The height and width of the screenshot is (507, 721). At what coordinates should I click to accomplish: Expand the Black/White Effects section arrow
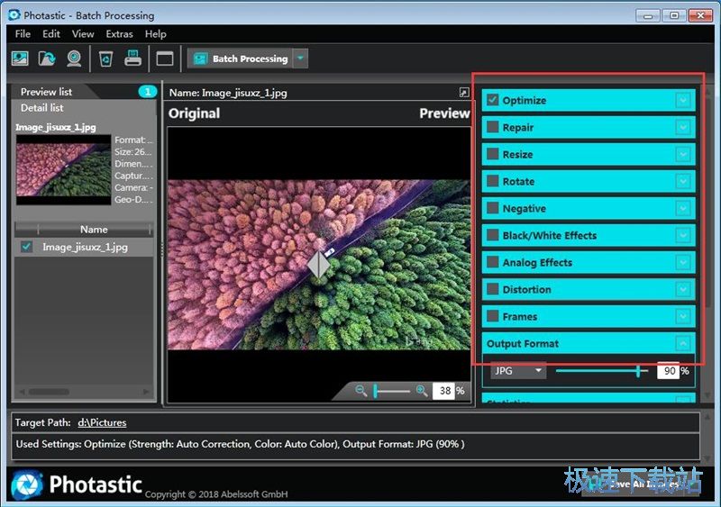[x=683, y=235]
